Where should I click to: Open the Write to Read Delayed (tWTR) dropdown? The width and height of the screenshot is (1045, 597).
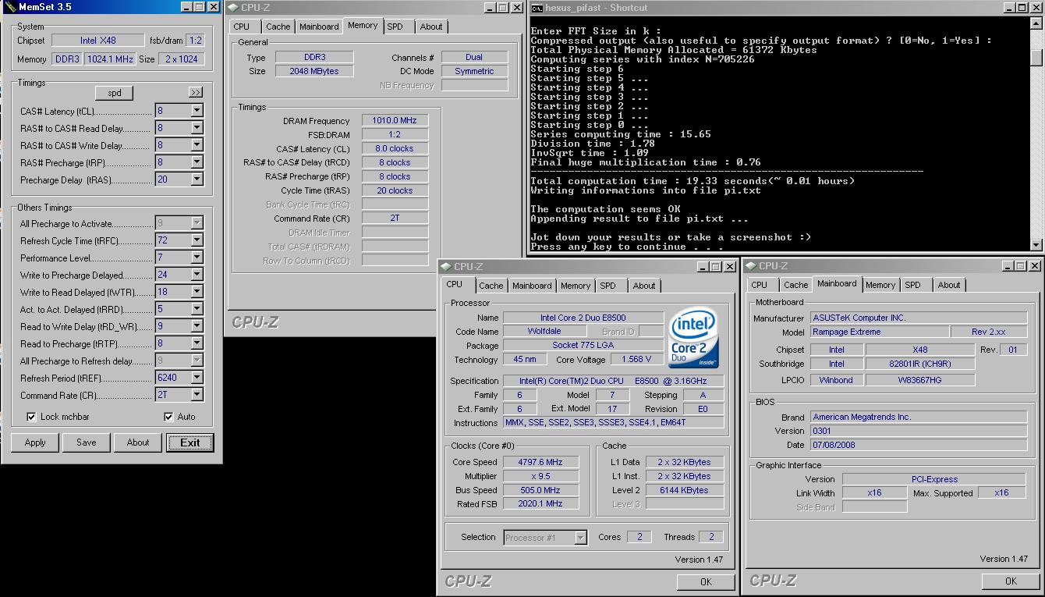(x=197, y=292)
